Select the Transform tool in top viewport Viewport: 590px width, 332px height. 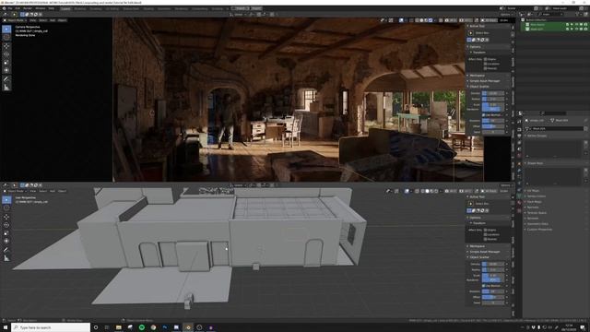tap(6, 70)
